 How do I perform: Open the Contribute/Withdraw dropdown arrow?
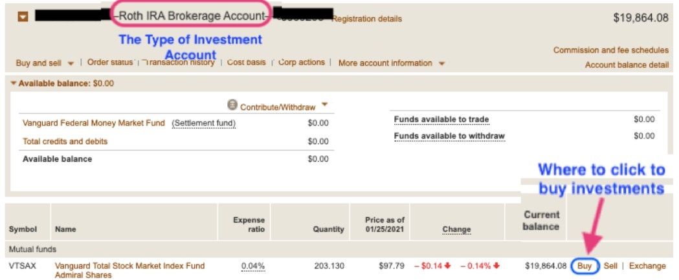click(324, 105)
